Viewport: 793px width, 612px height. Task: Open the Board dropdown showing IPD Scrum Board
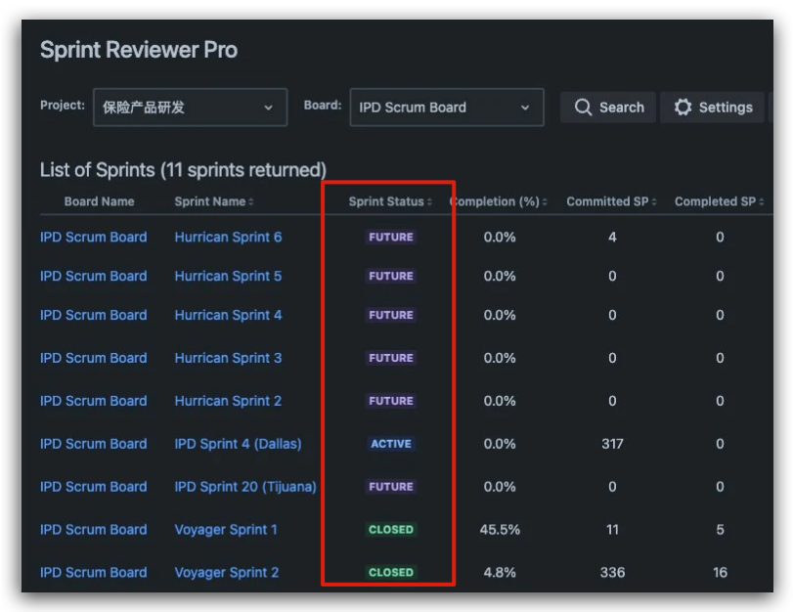click(447, 108)
